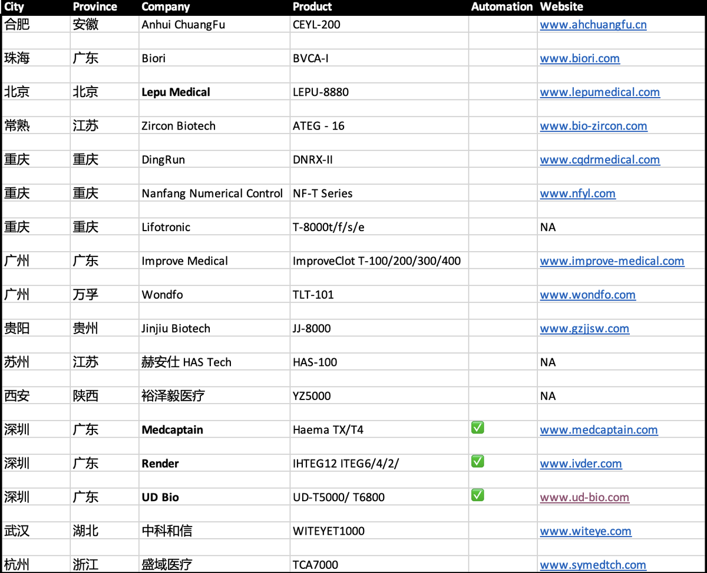
Task: Open the www.ahchuangfu.cn link
Action: point(593,25)
